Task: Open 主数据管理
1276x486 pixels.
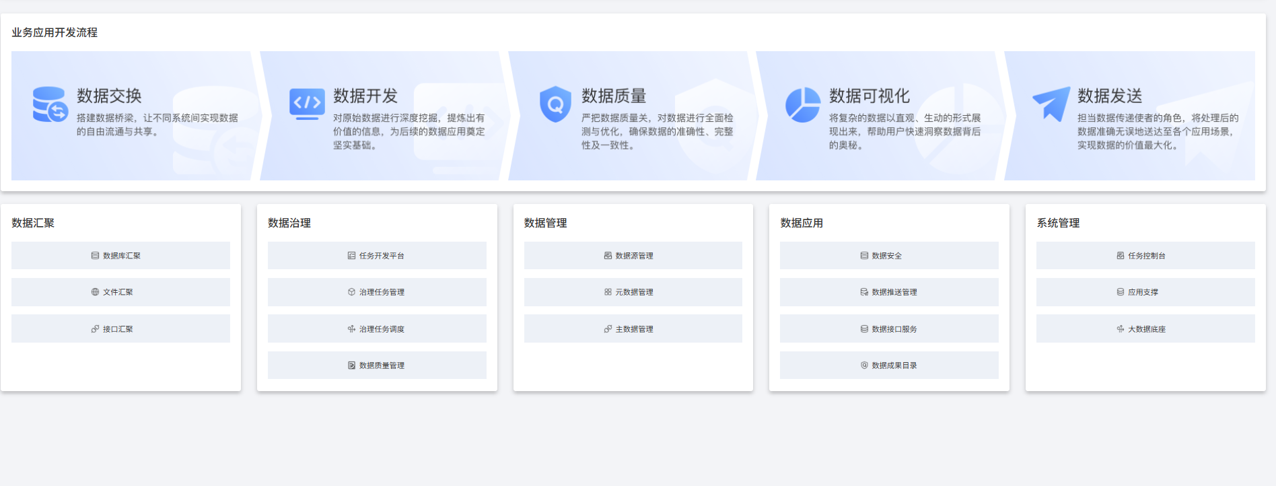Action: [x=633, y=328]
